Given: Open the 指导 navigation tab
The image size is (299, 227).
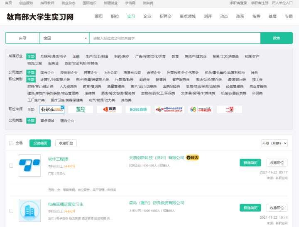Looking at the screenshot, I should [256, 17].
